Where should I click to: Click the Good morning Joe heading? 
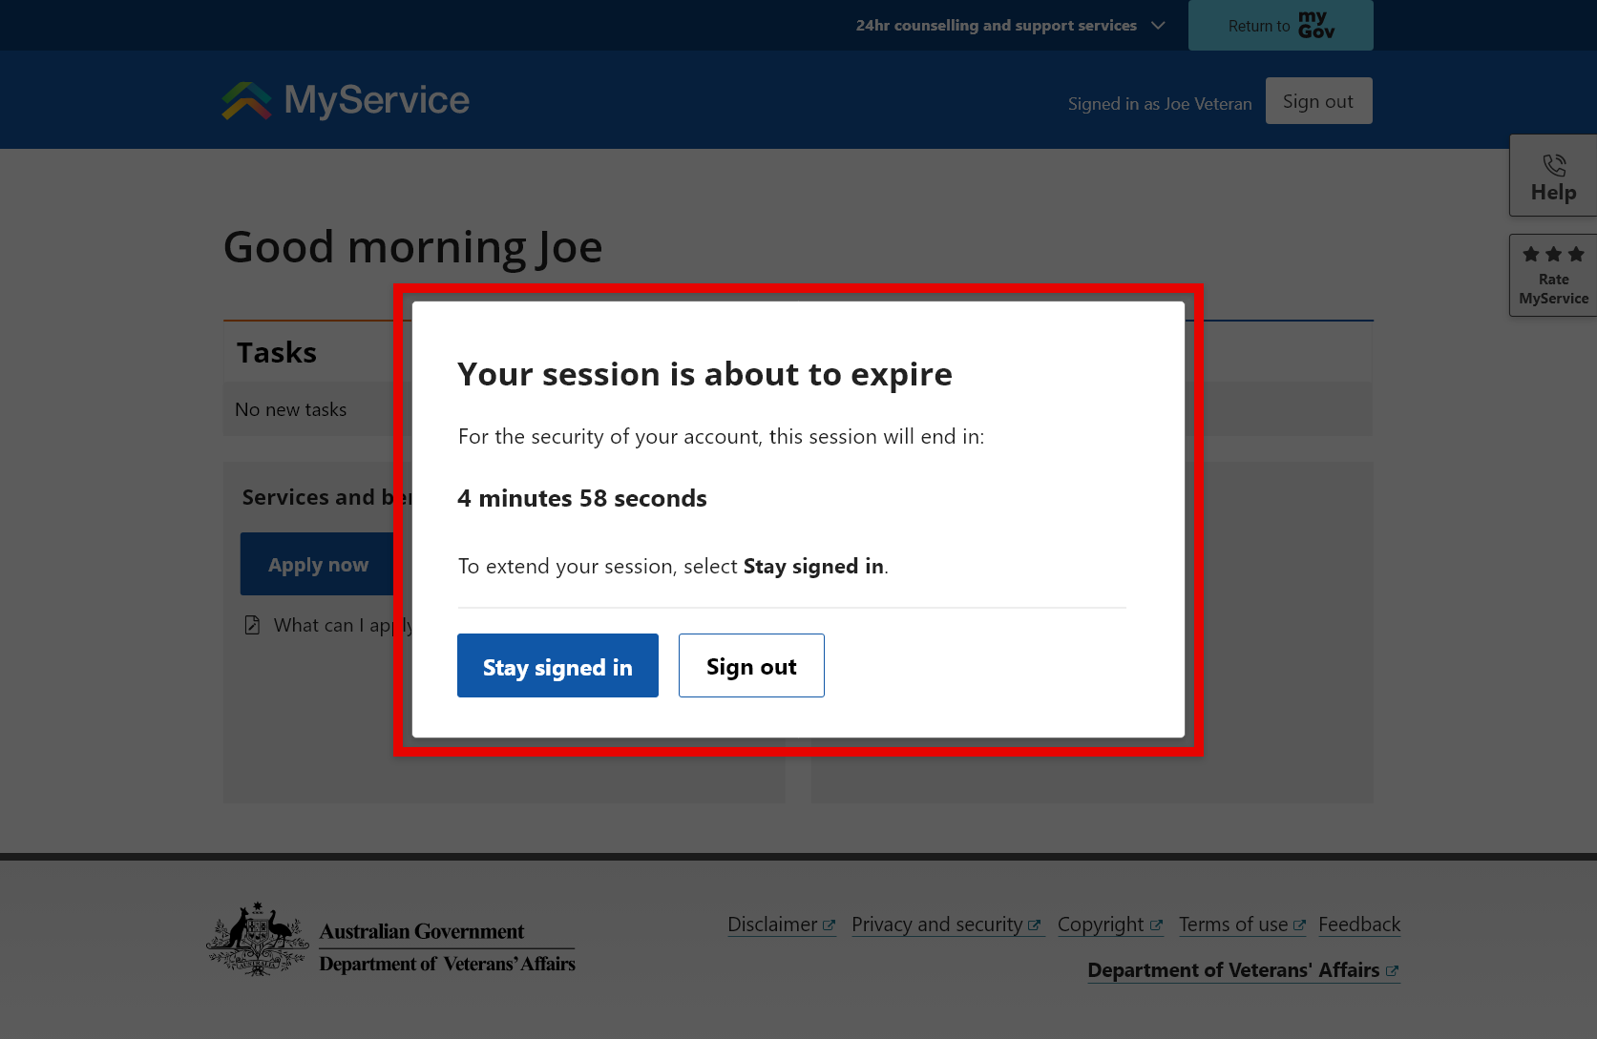tap(413, 247)
